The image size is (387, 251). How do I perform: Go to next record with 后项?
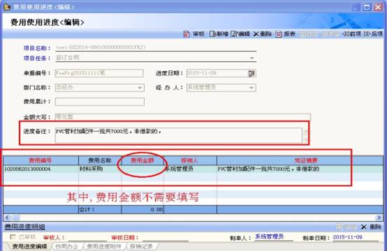(x=373, y=34)
